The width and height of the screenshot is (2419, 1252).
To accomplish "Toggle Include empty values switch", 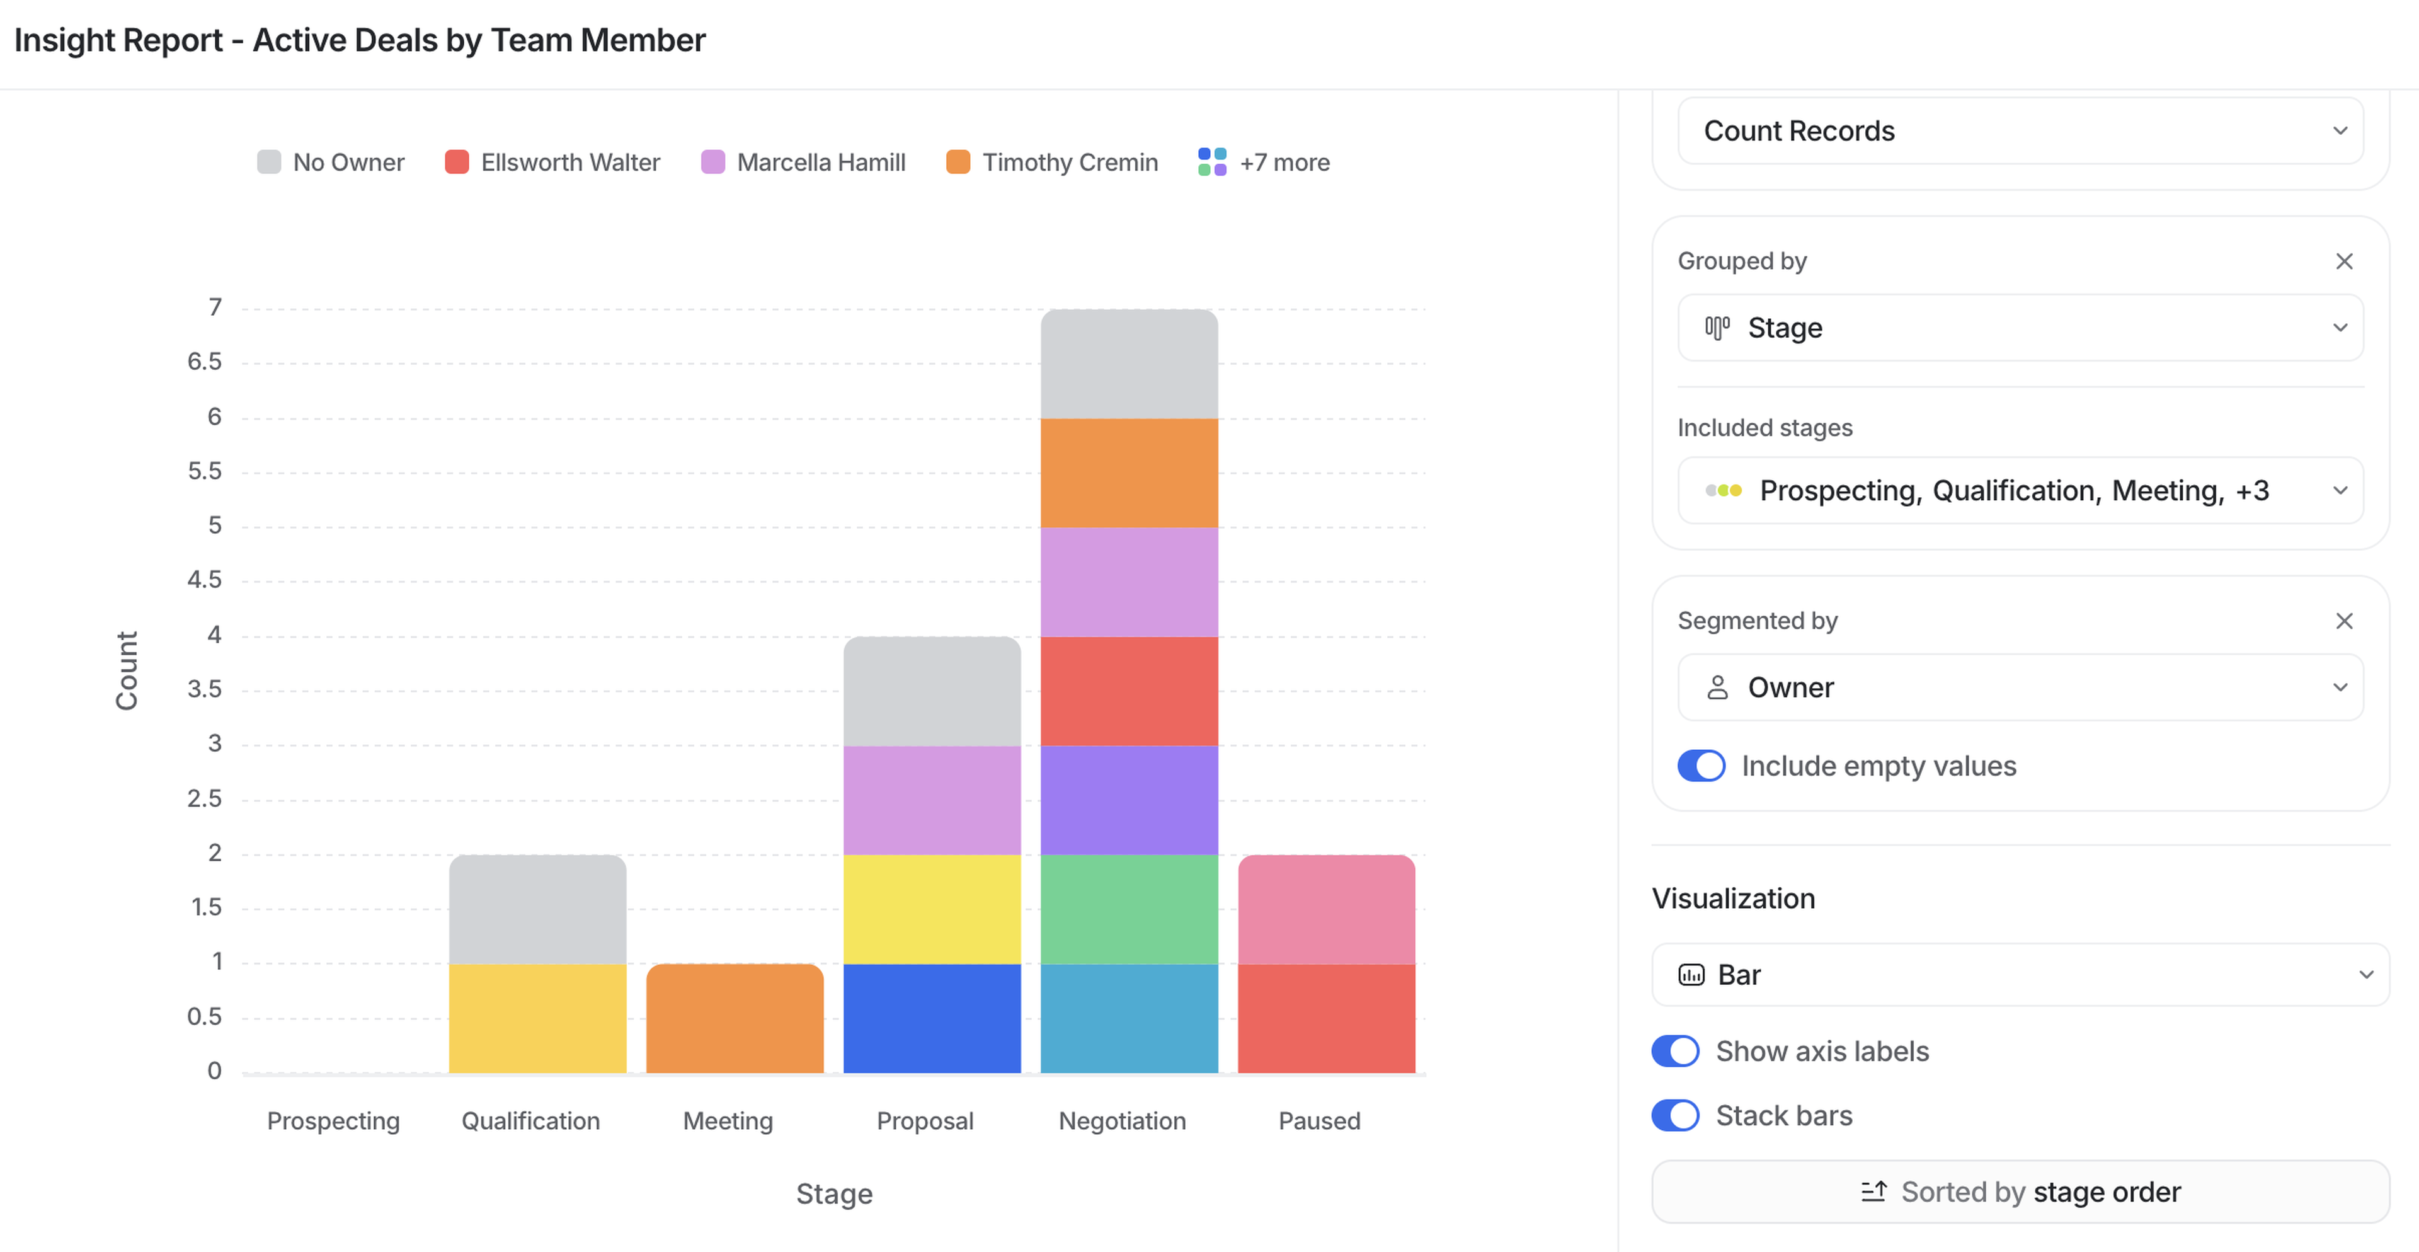I will pyautogui.click(x=1701, y=766).
